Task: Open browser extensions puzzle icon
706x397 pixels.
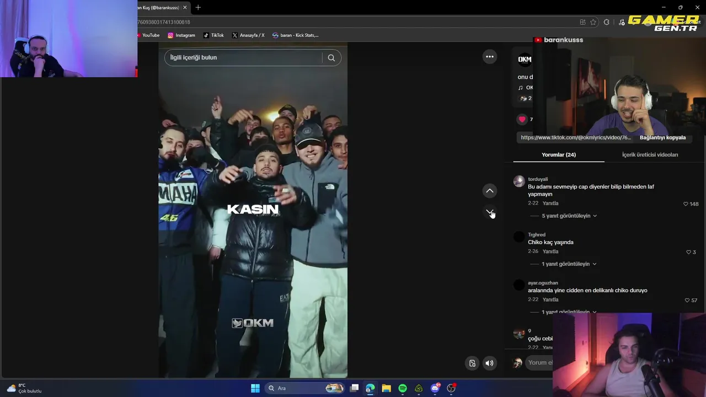Action: click(607, 22)
